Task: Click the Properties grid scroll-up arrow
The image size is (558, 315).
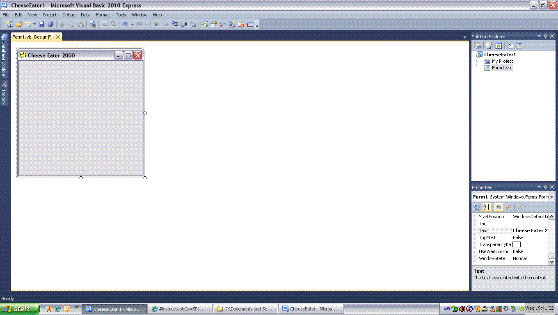Action: pos(552,217)
